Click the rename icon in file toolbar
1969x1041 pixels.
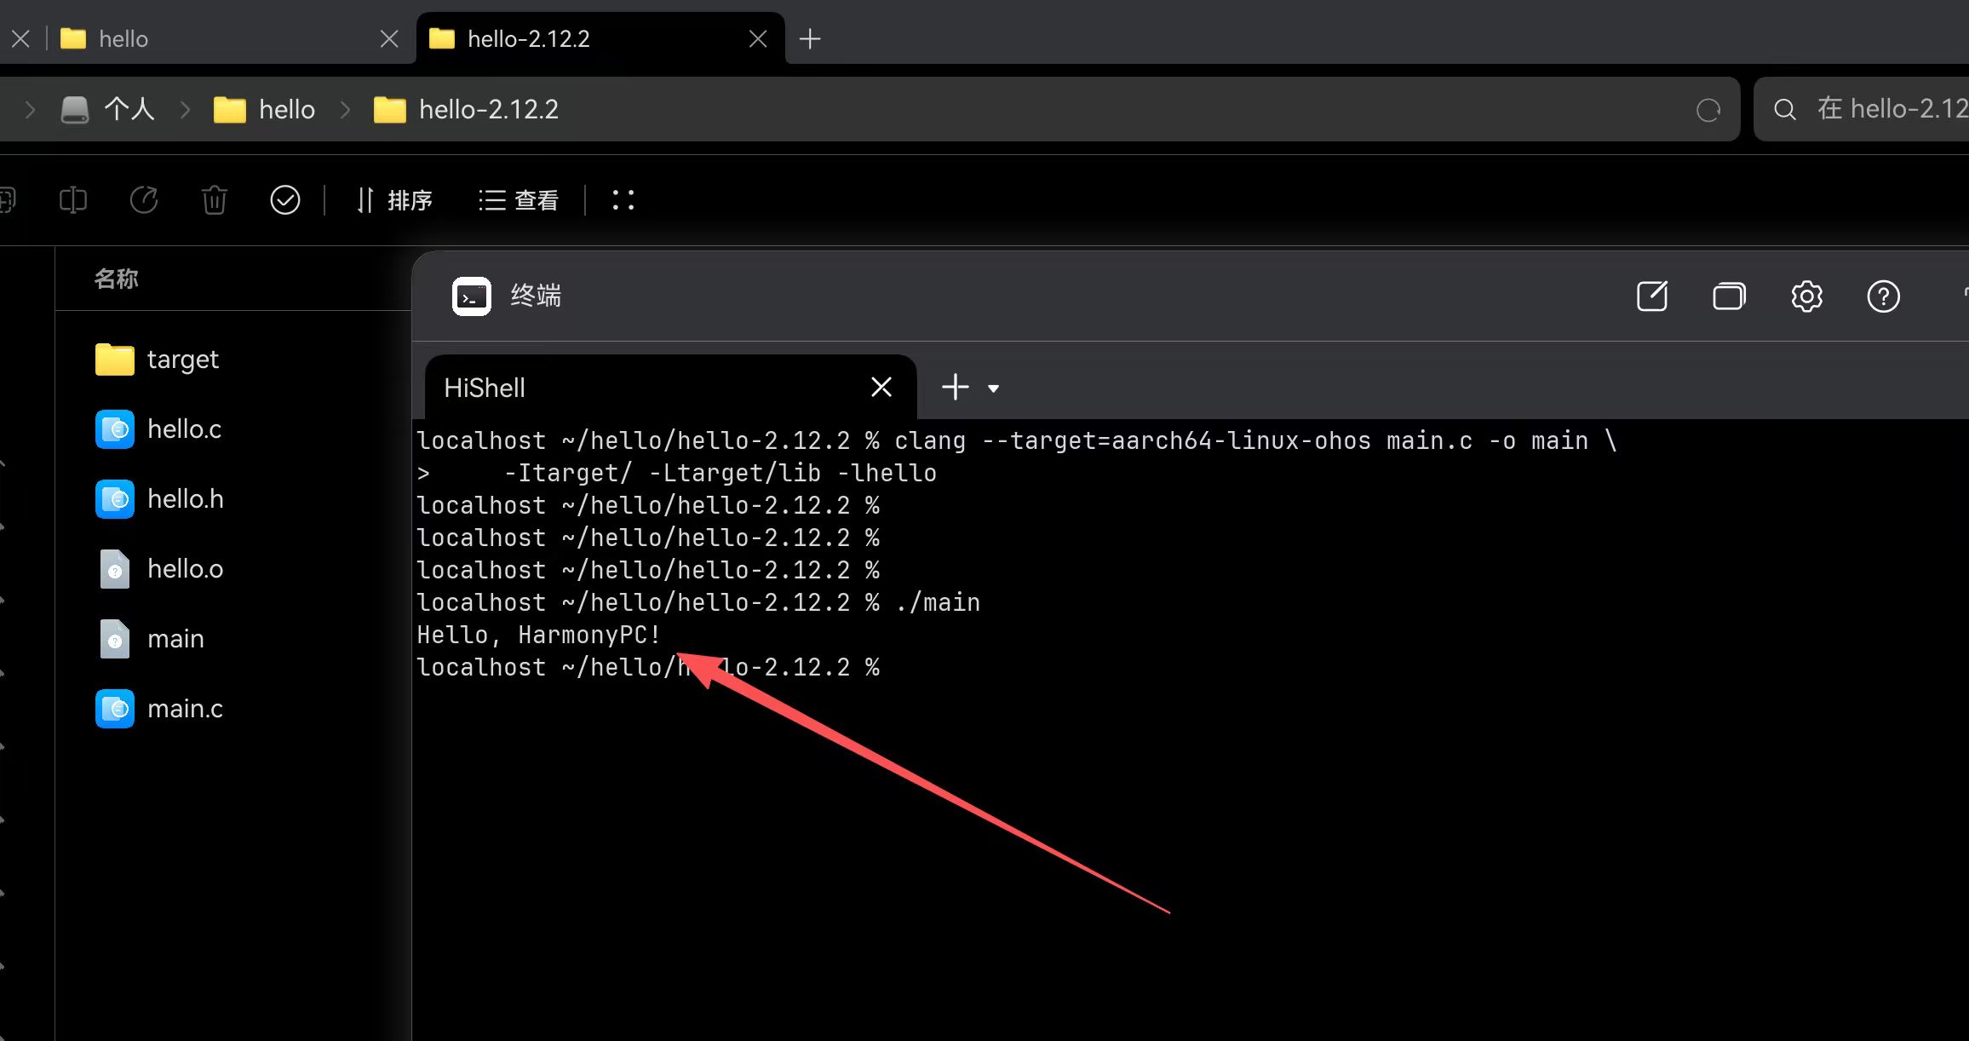(73, 200)
